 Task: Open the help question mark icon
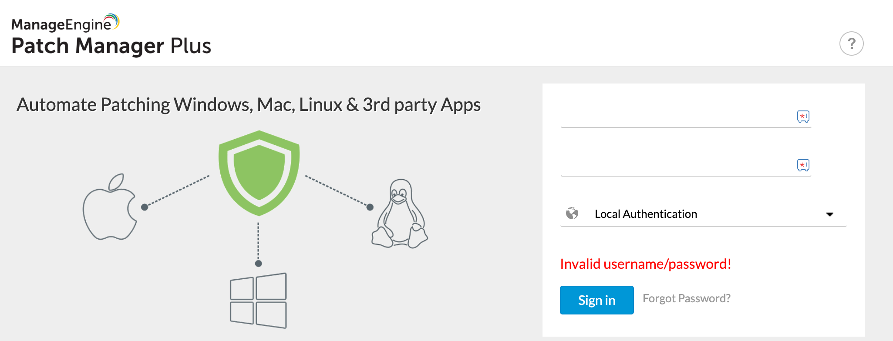[851, 43]
